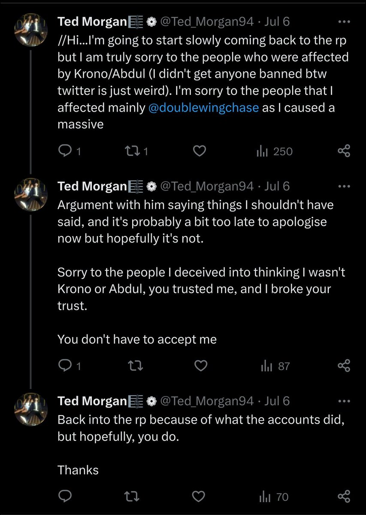Share the 'Argument with him' tweet
366x515 pixels.
tap(344, 366)
